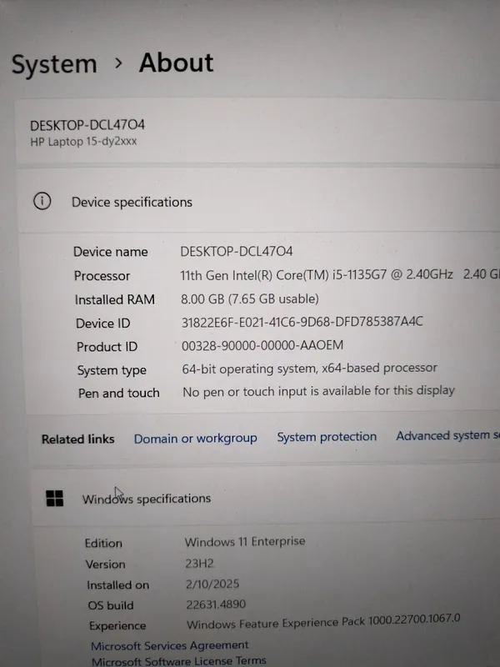500x667 pixels.
Task: Click the Windows logo icon
Action: (x=54, y=498)
